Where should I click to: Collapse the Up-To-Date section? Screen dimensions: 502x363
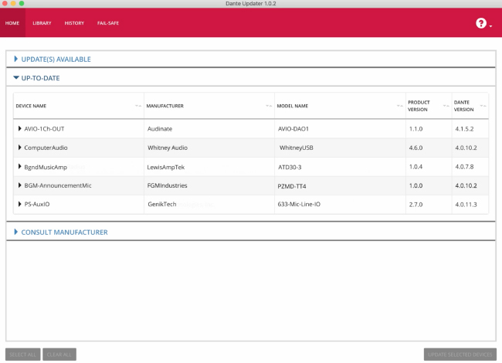tap(16, 78)
